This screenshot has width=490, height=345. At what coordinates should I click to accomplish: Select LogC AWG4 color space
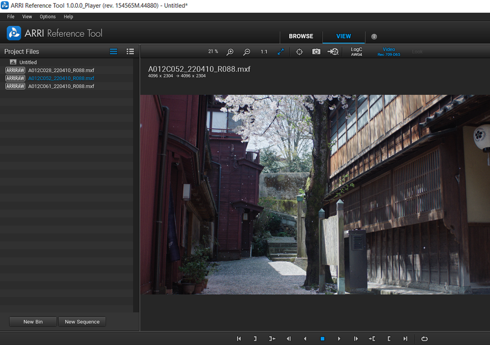coord(357,52)
